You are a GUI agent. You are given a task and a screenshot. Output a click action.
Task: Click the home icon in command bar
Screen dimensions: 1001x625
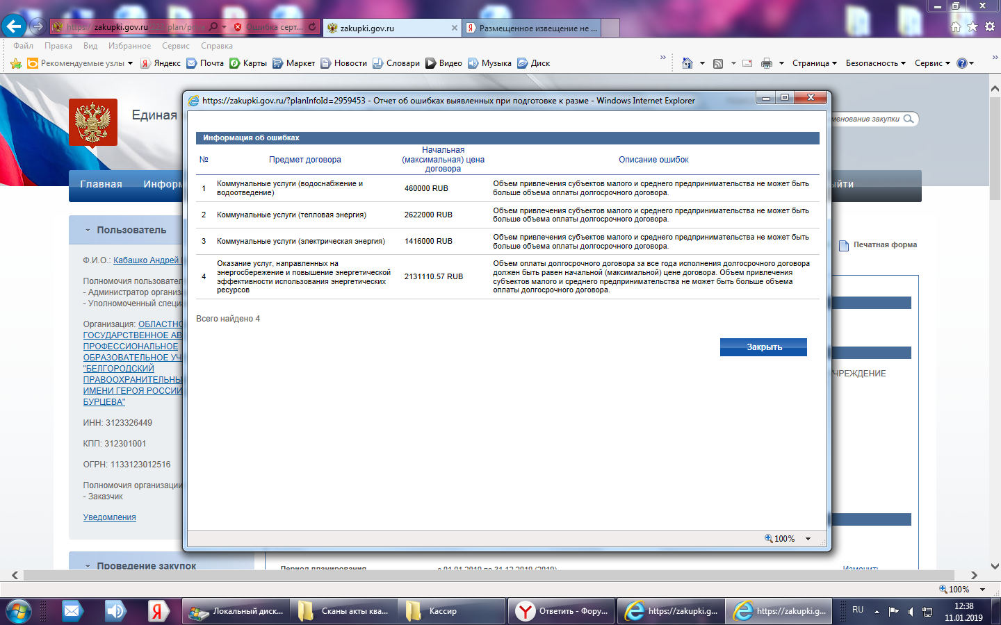[687, 63]
